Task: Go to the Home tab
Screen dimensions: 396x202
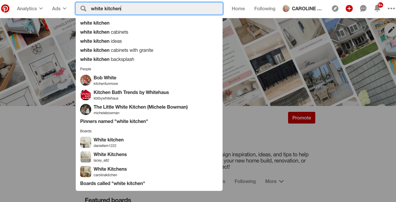Action: click(x=238, y=9)
